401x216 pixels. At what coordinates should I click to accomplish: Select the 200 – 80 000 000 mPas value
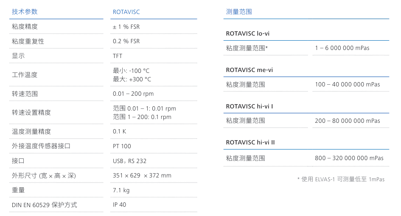click(348, 121)
